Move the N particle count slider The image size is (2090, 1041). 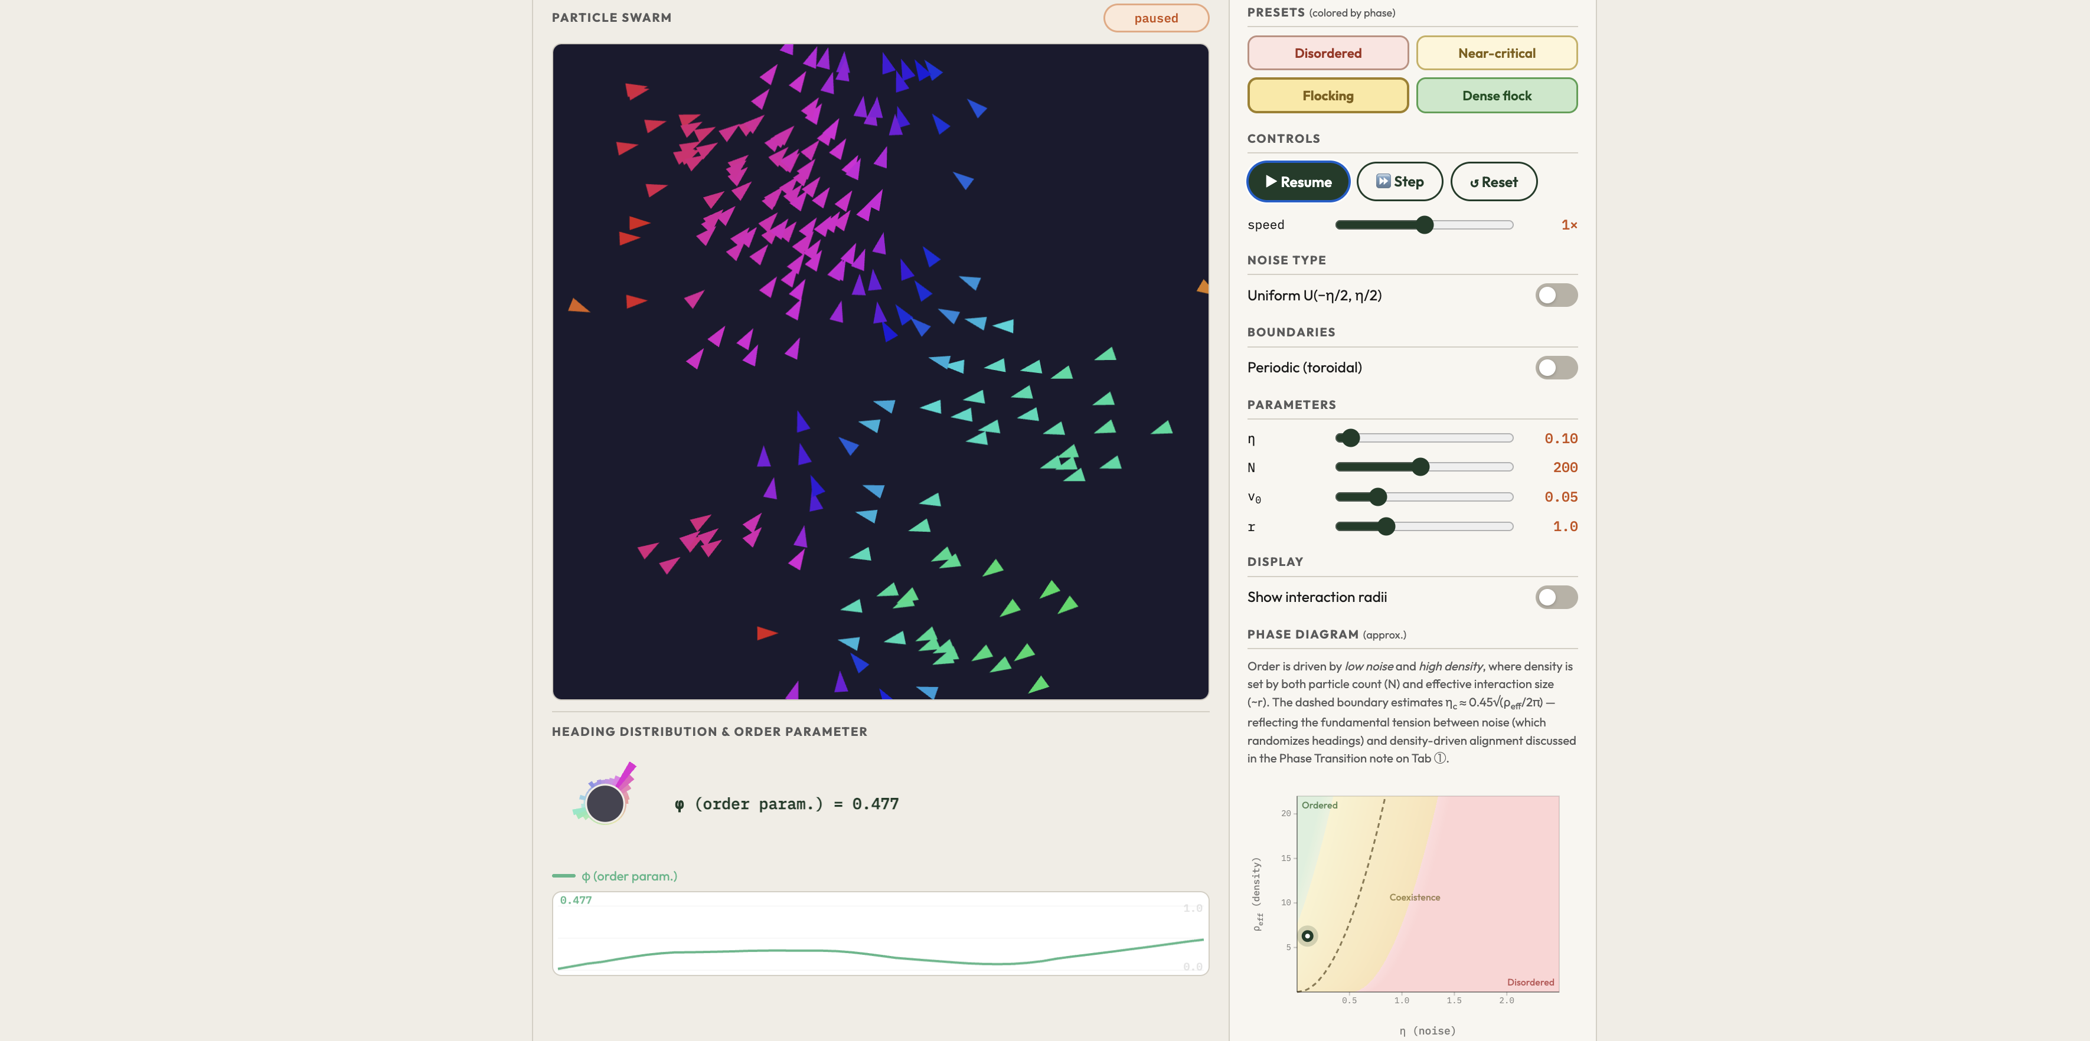click(x=1422, y=467)
